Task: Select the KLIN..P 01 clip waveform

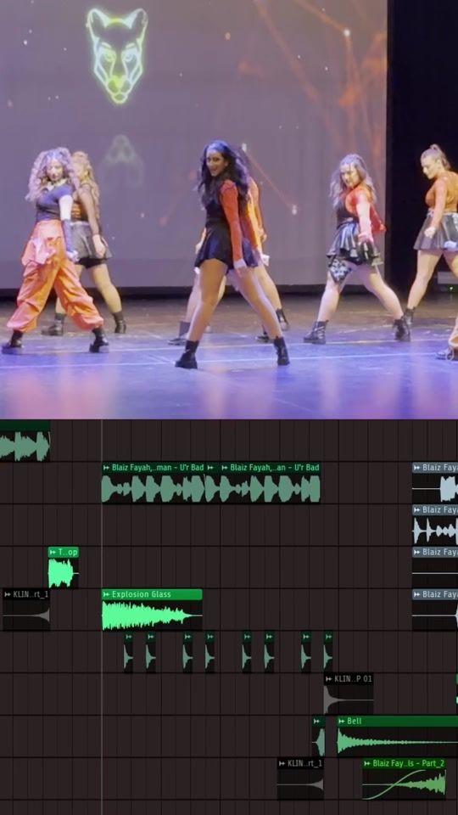Action: (349, 700)
